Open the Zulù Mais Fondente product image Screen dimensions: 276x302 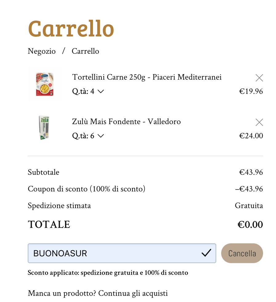pos(45,128)
